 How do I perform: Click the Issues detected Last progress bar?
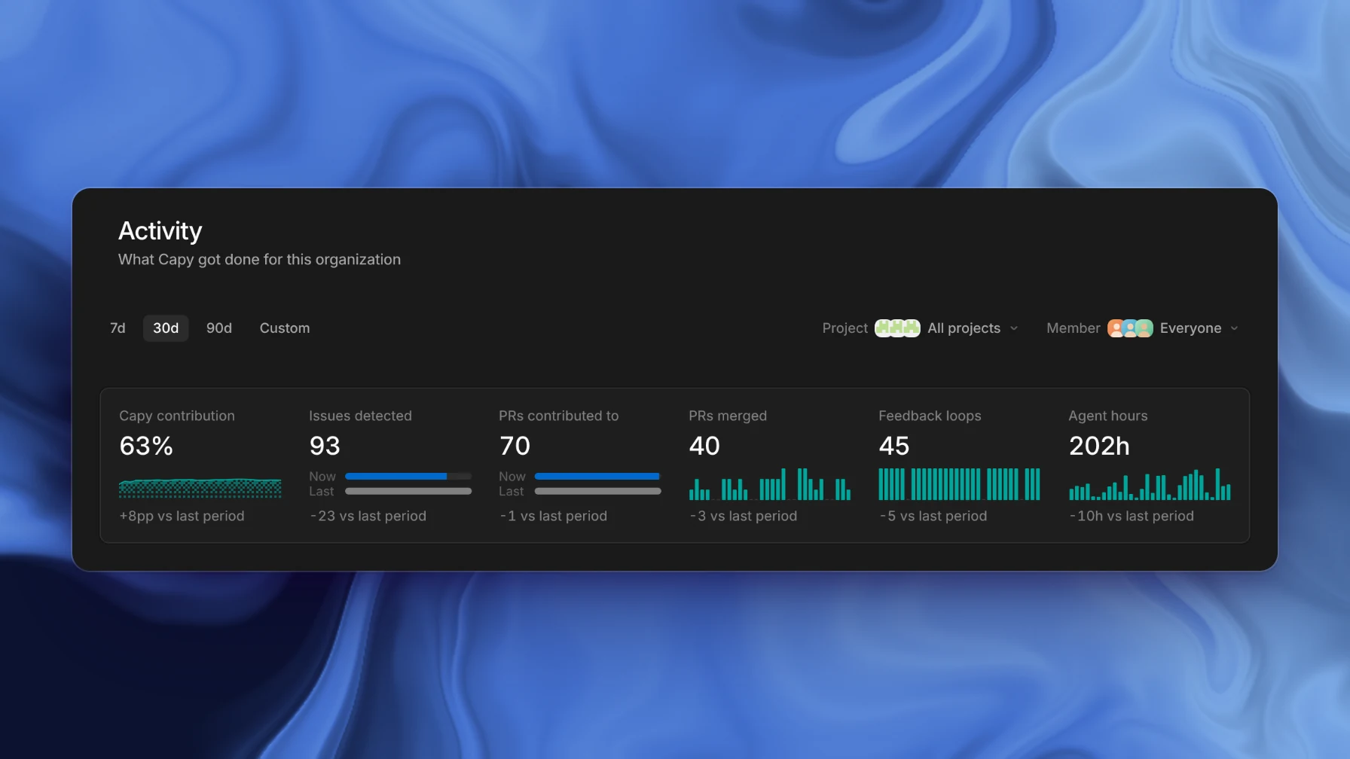point(408,491)
